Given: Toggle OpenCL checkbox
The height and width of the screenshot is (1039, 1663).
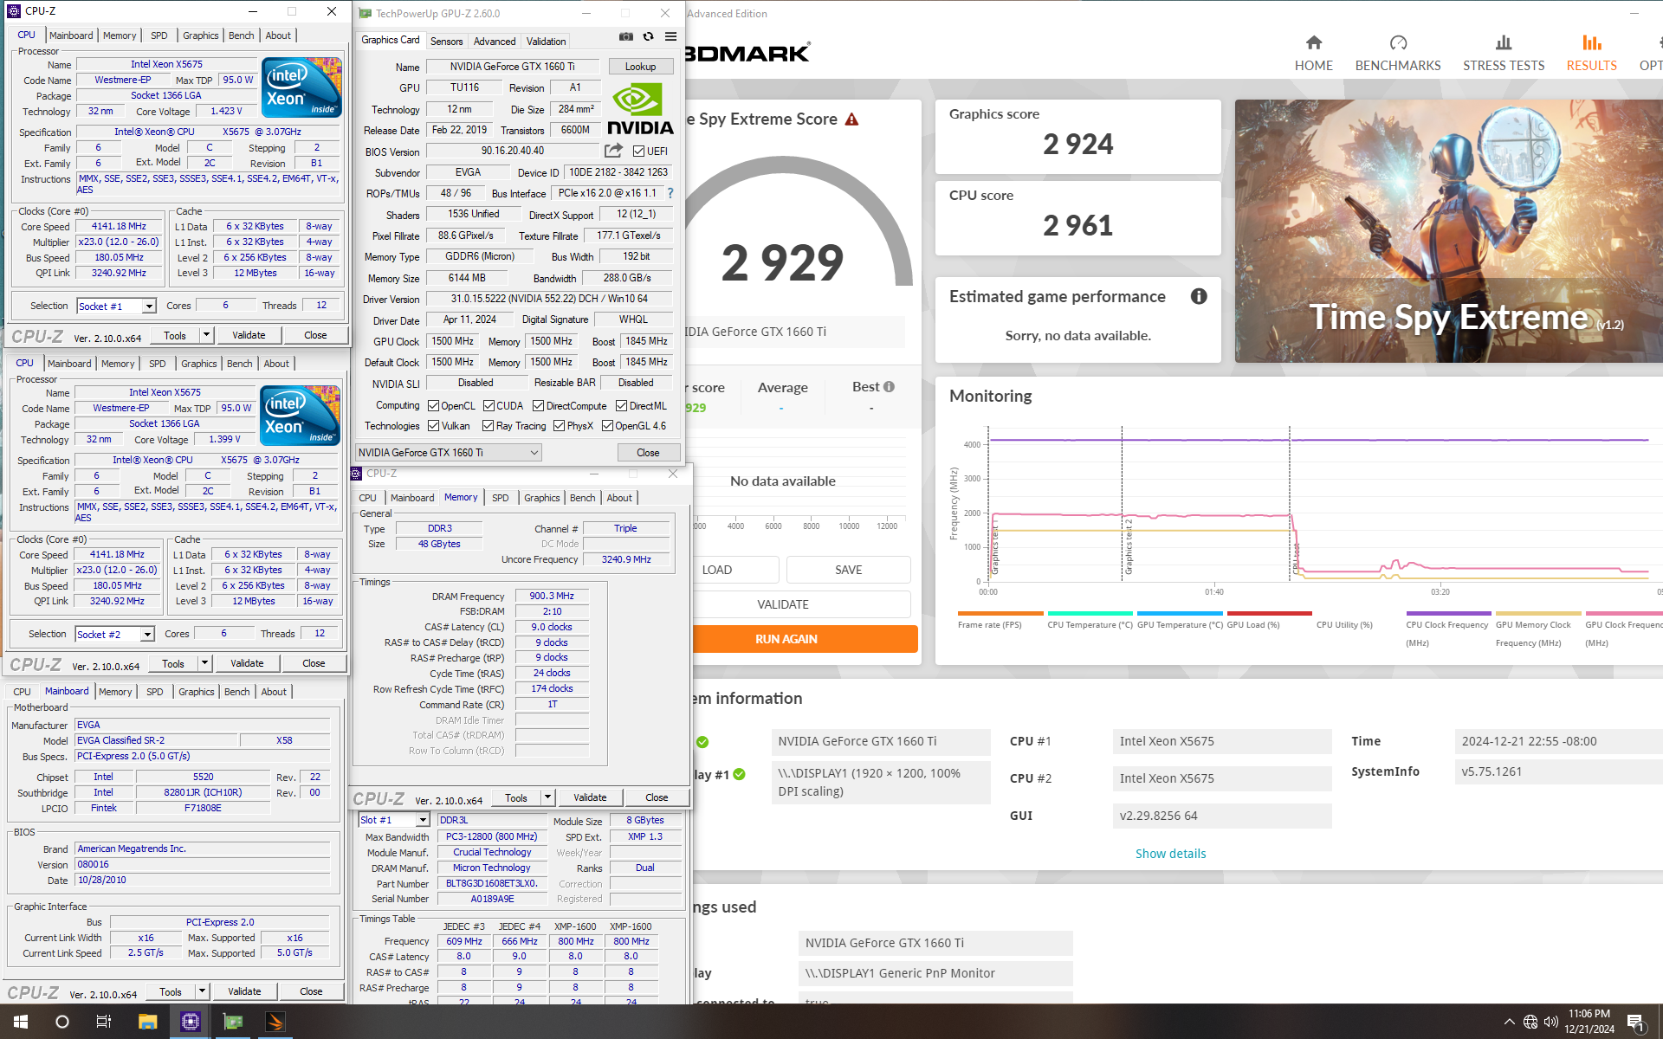Looking at the screenshot, I should point(434,405).
